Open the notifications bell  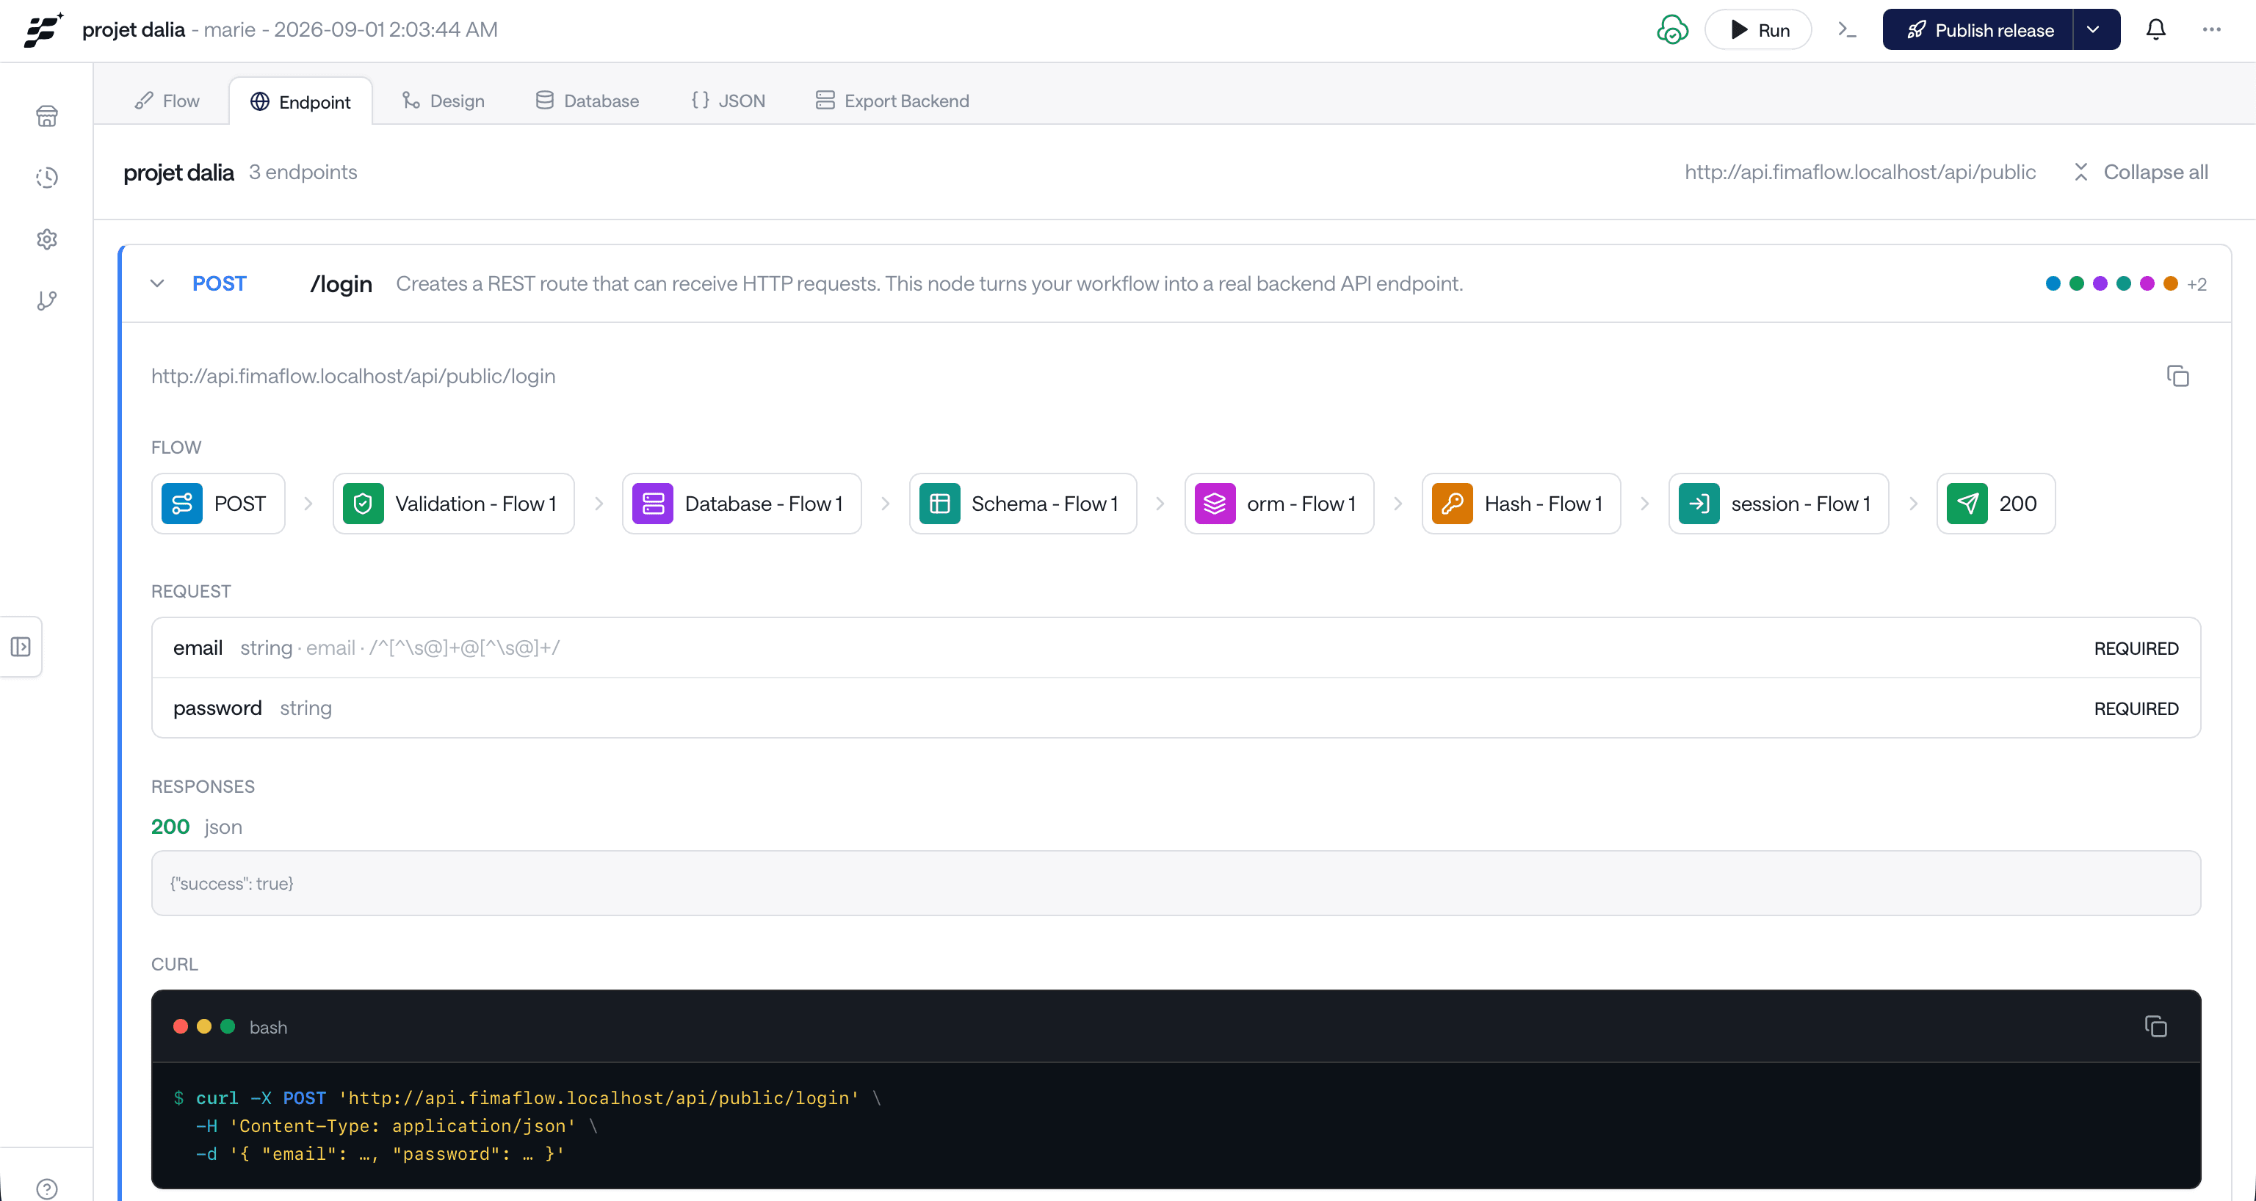coord(2155,30)
